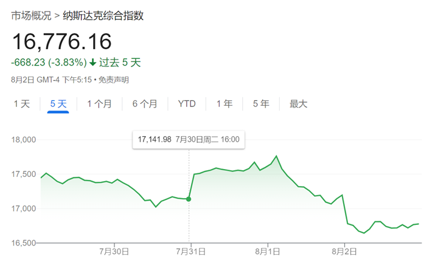Switch to the 6 个月 tab
The image size is (438, 262).
[x=145, y=104]
